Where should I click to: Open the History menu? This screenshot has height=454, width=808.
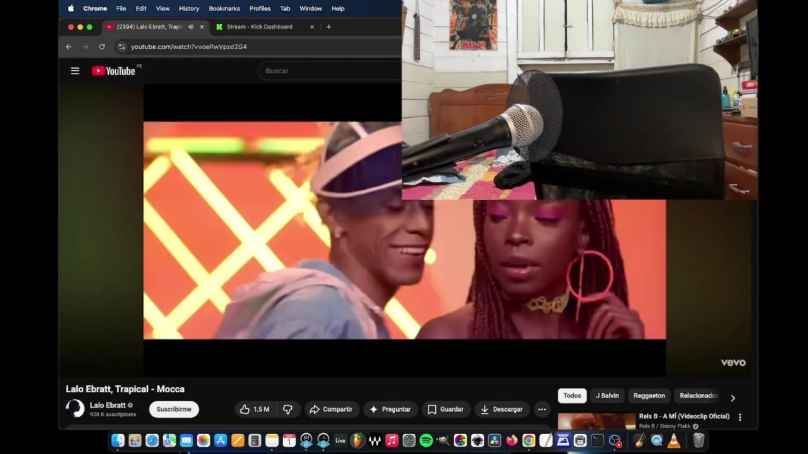189,8
